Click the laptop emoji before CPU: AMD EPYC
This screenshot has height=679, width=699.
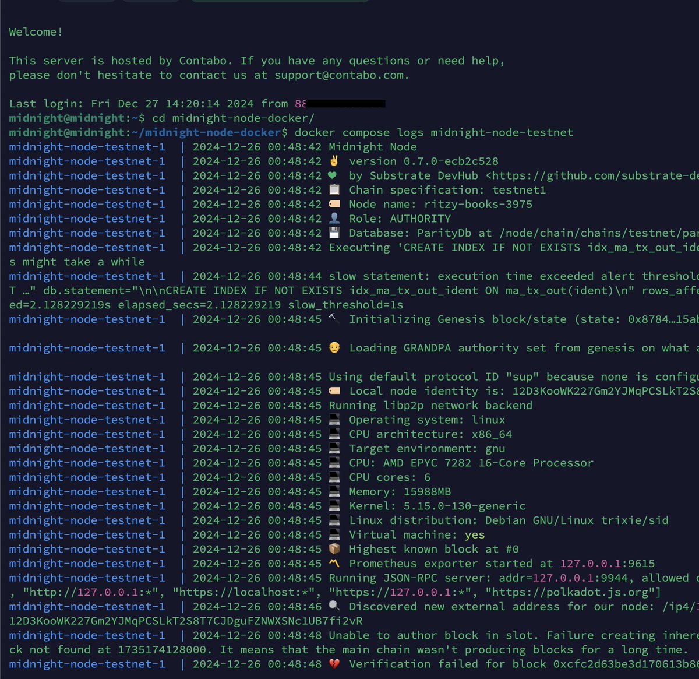pos(334,463)
